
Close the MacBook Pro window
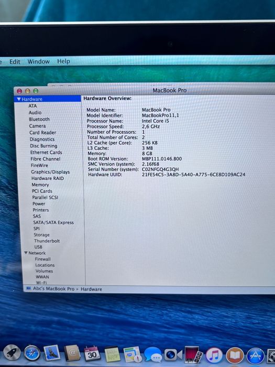pyautogui.click(x=20, y=91)
